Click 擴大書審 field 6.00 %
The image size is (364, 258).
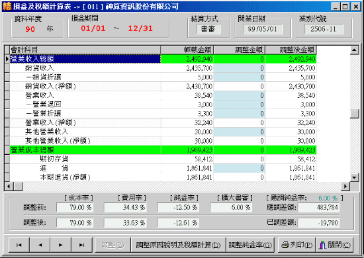click(x=231, y=208)
